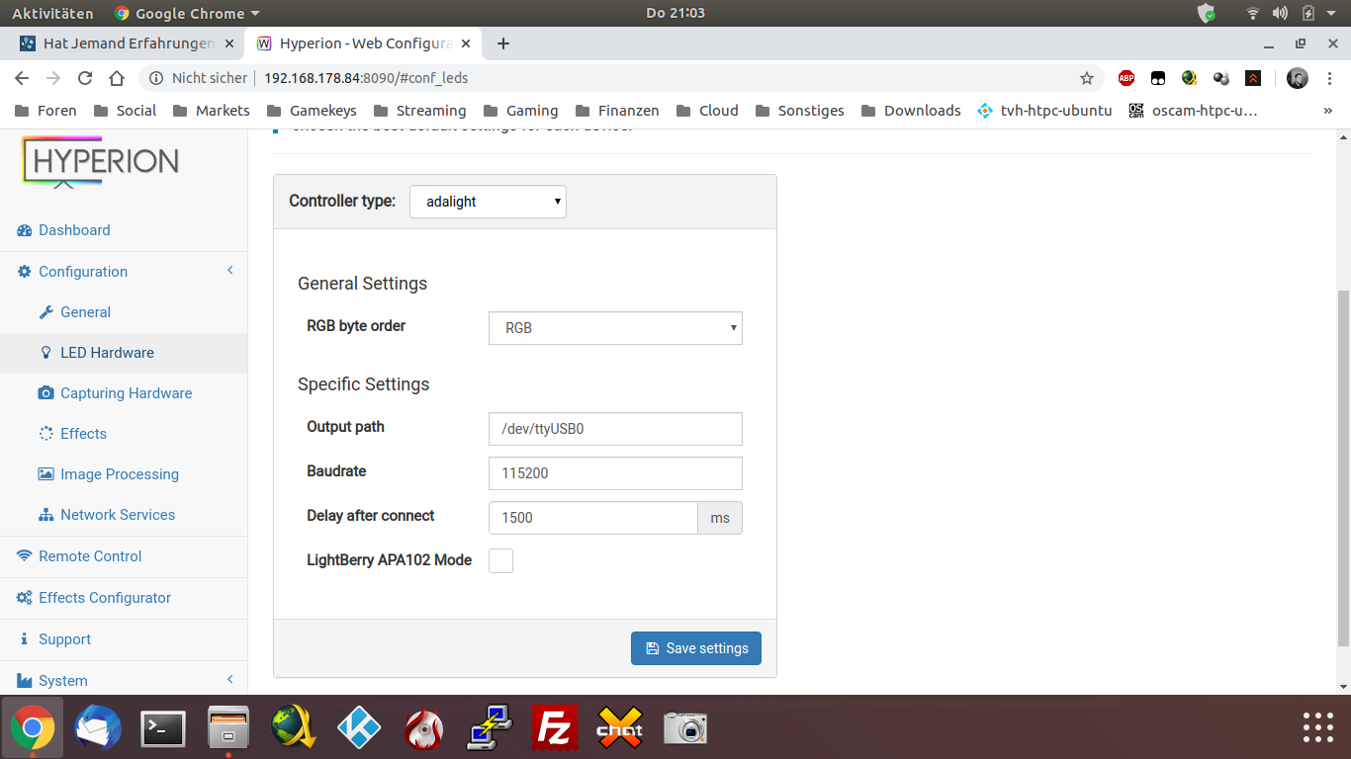Click the Delay after connect field
Viewport: 1351px width, 759px height.
pos(593,518)
